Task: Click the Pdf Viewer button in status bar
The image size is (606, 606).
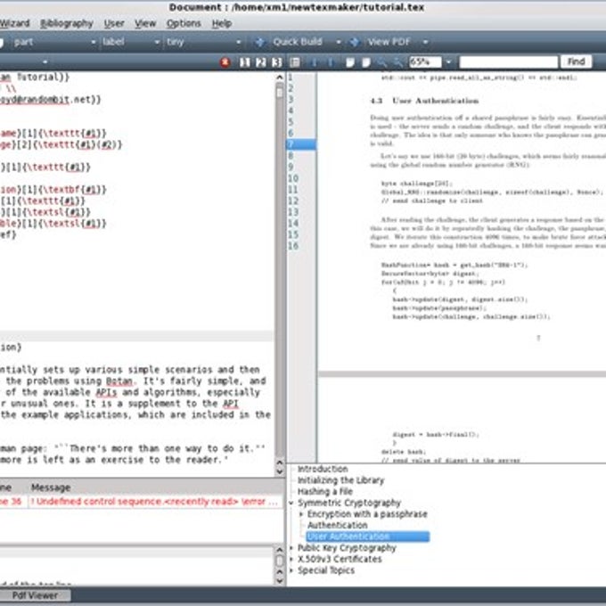Action: pyautogui.click(x=35, y=595)
